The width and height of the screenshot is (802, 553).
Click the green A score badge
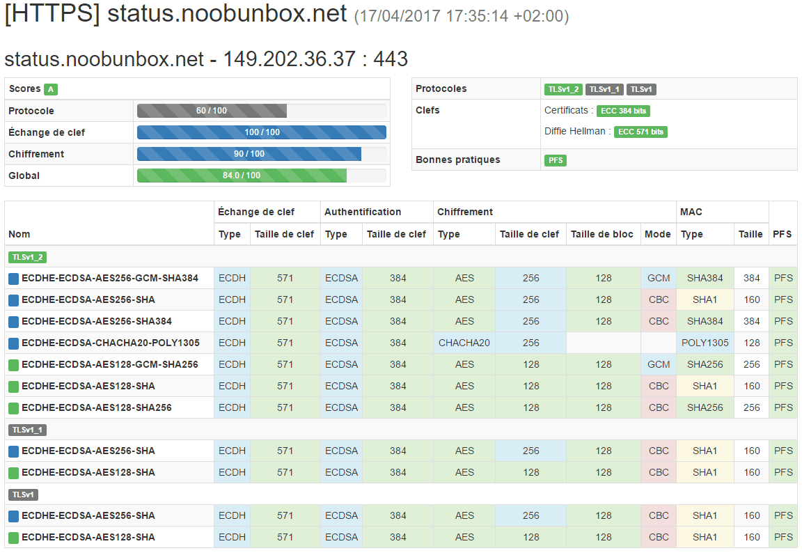[x=50, y=89]
